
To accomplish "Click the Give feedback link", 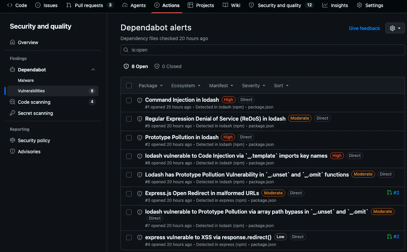I will pyautogui.click(x=364, y=28).
